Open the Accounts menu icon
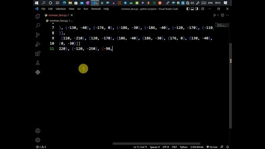This screenshot has height=149, width=265. pos(38,131)
